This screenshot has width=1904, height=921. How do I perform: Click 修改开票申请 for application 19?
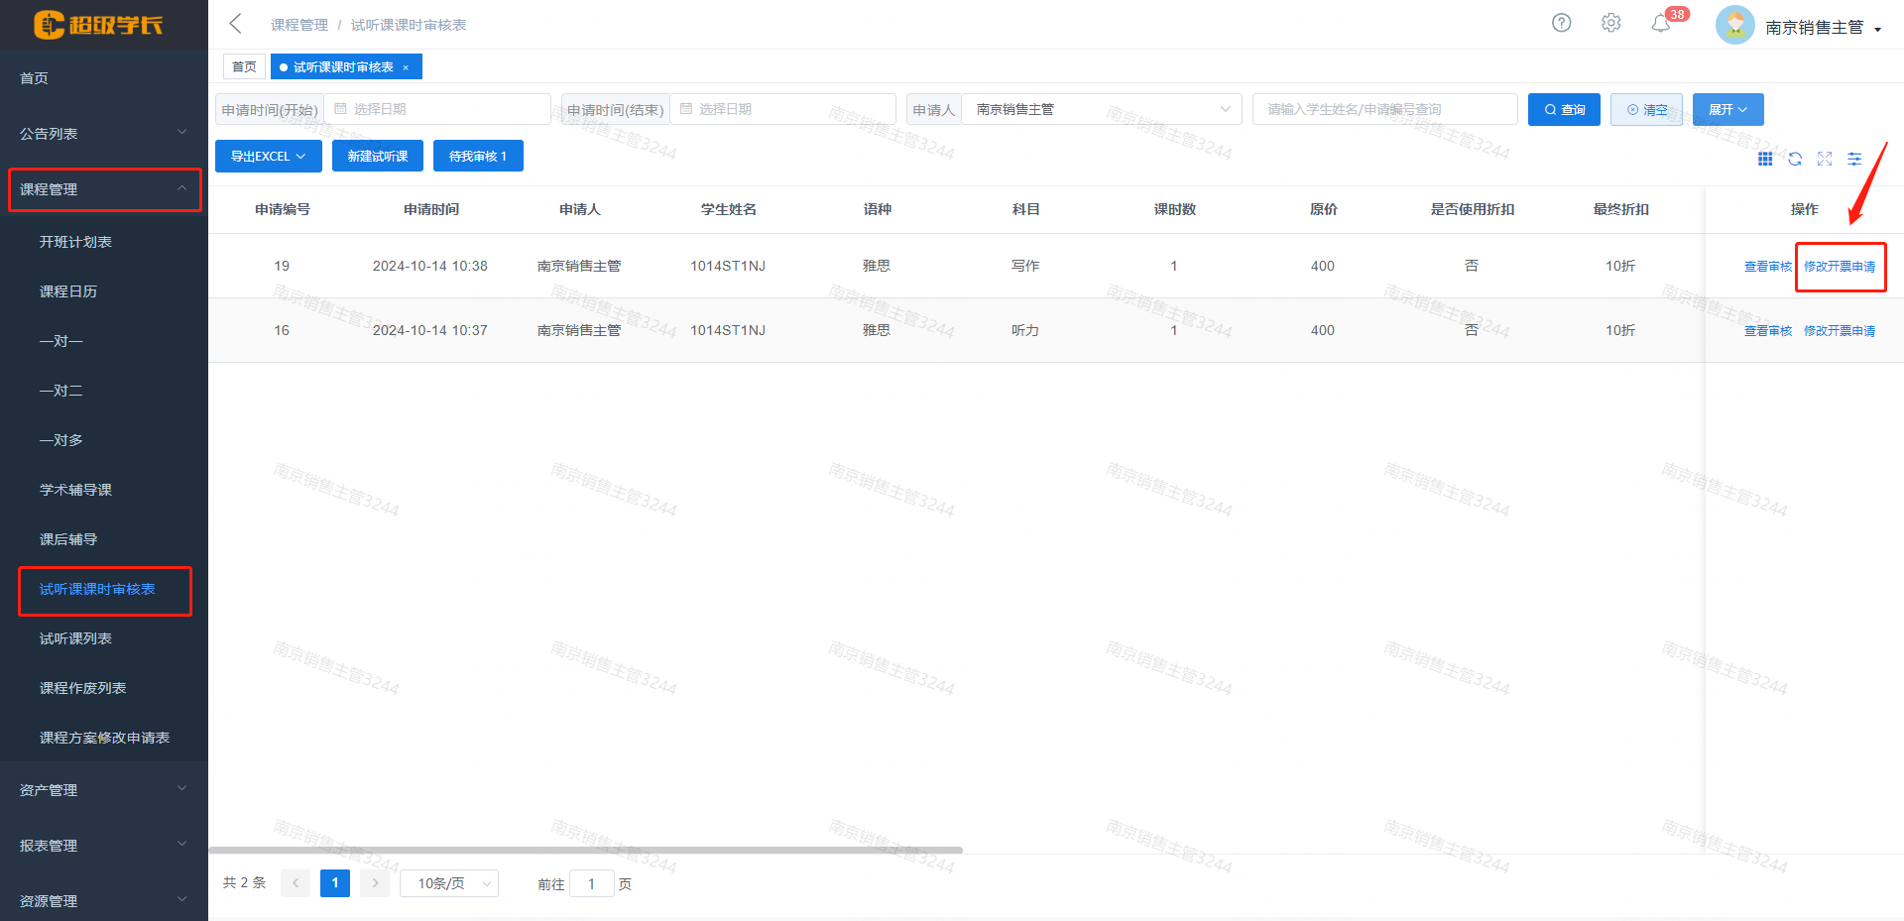tap(1840, 267)
